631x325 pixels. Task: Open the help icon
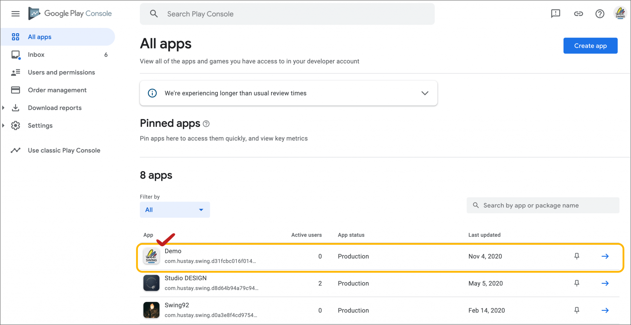tap(600, 14)
